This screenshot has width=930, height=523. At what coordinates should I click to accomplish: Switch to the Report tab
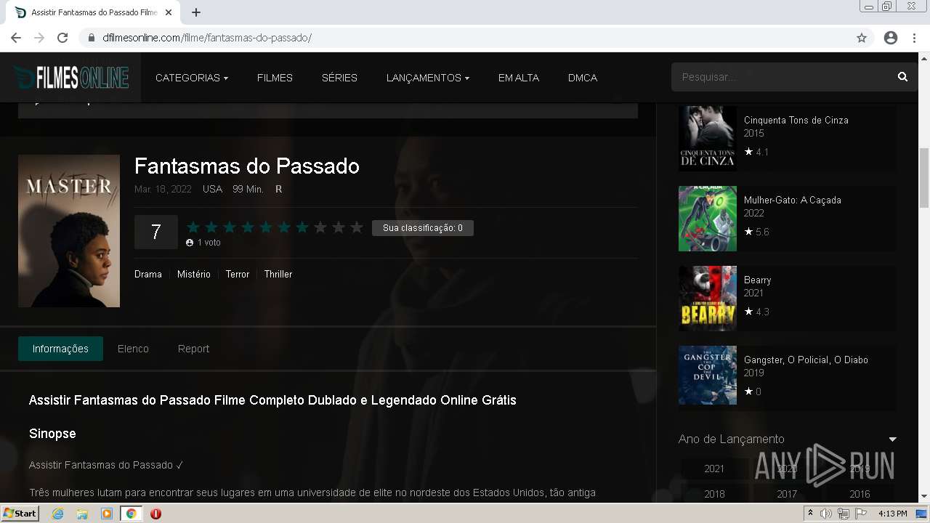click(193, 349)
